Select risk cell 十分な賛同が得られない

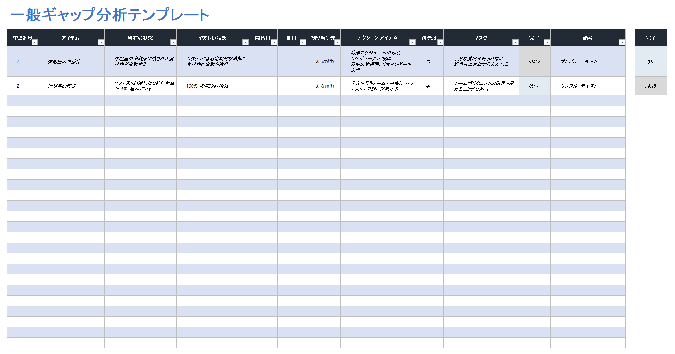481,61
